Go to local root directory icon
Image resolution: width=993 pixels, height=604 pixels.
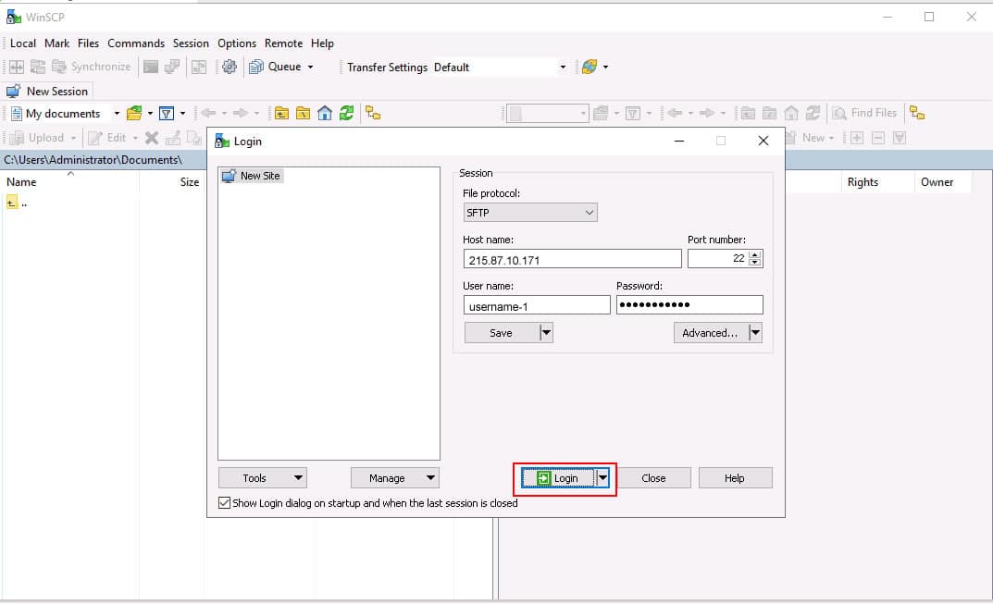click(x=304, y=114)
